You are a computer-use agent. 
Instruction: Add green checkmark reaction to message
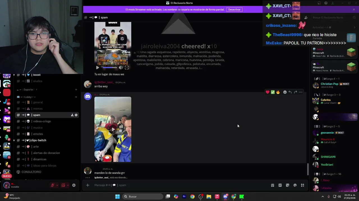273,92
